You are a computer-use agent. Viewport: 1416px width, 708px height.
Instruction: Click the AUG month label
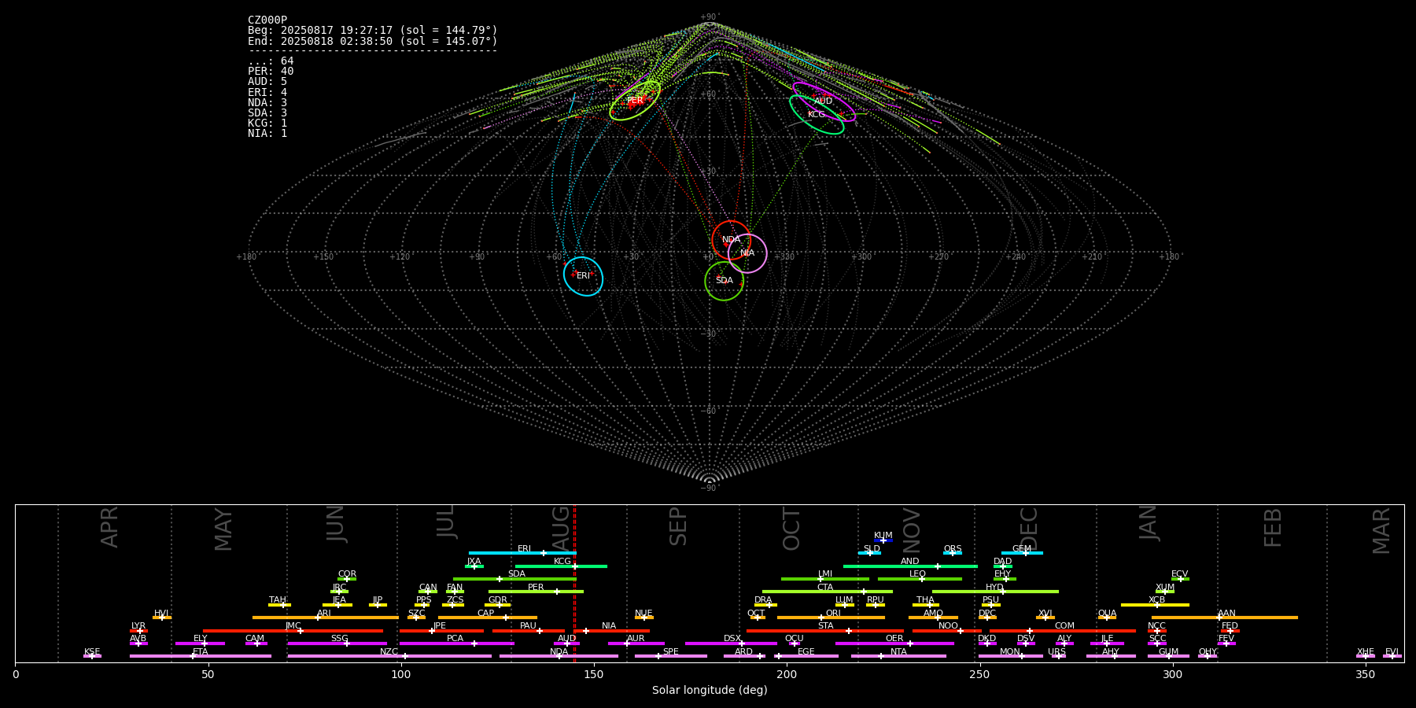[x=560, y=526]
